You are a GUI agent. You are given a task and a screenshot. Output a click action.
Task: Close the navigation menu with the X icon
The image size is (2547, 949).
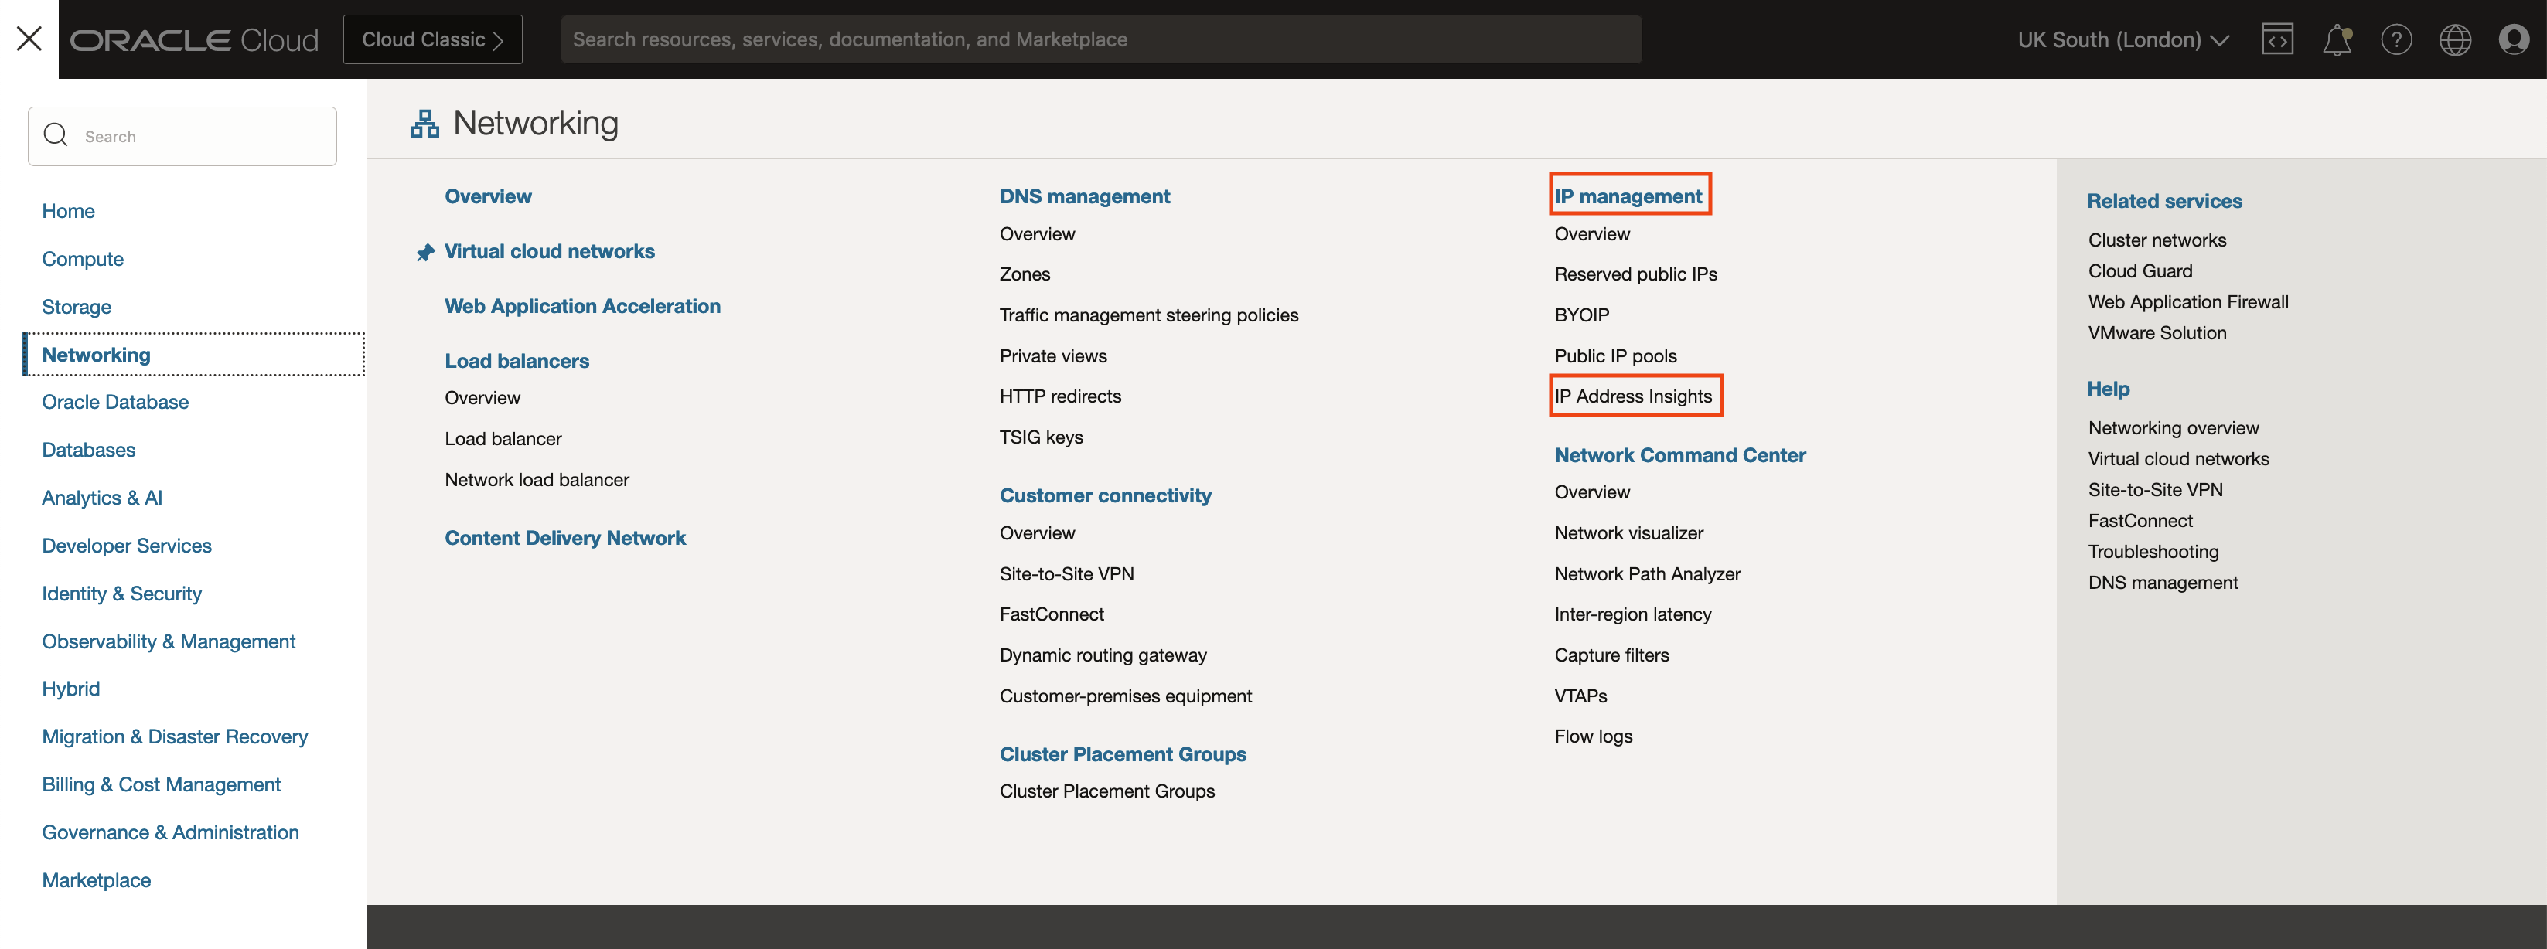(x=29, y=38)
